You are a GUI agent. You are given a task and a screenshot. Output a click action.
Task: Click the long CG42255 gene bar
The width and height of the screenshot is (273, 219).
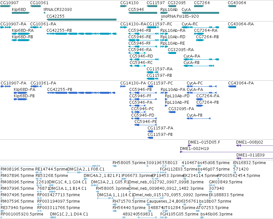pos(81,20)
